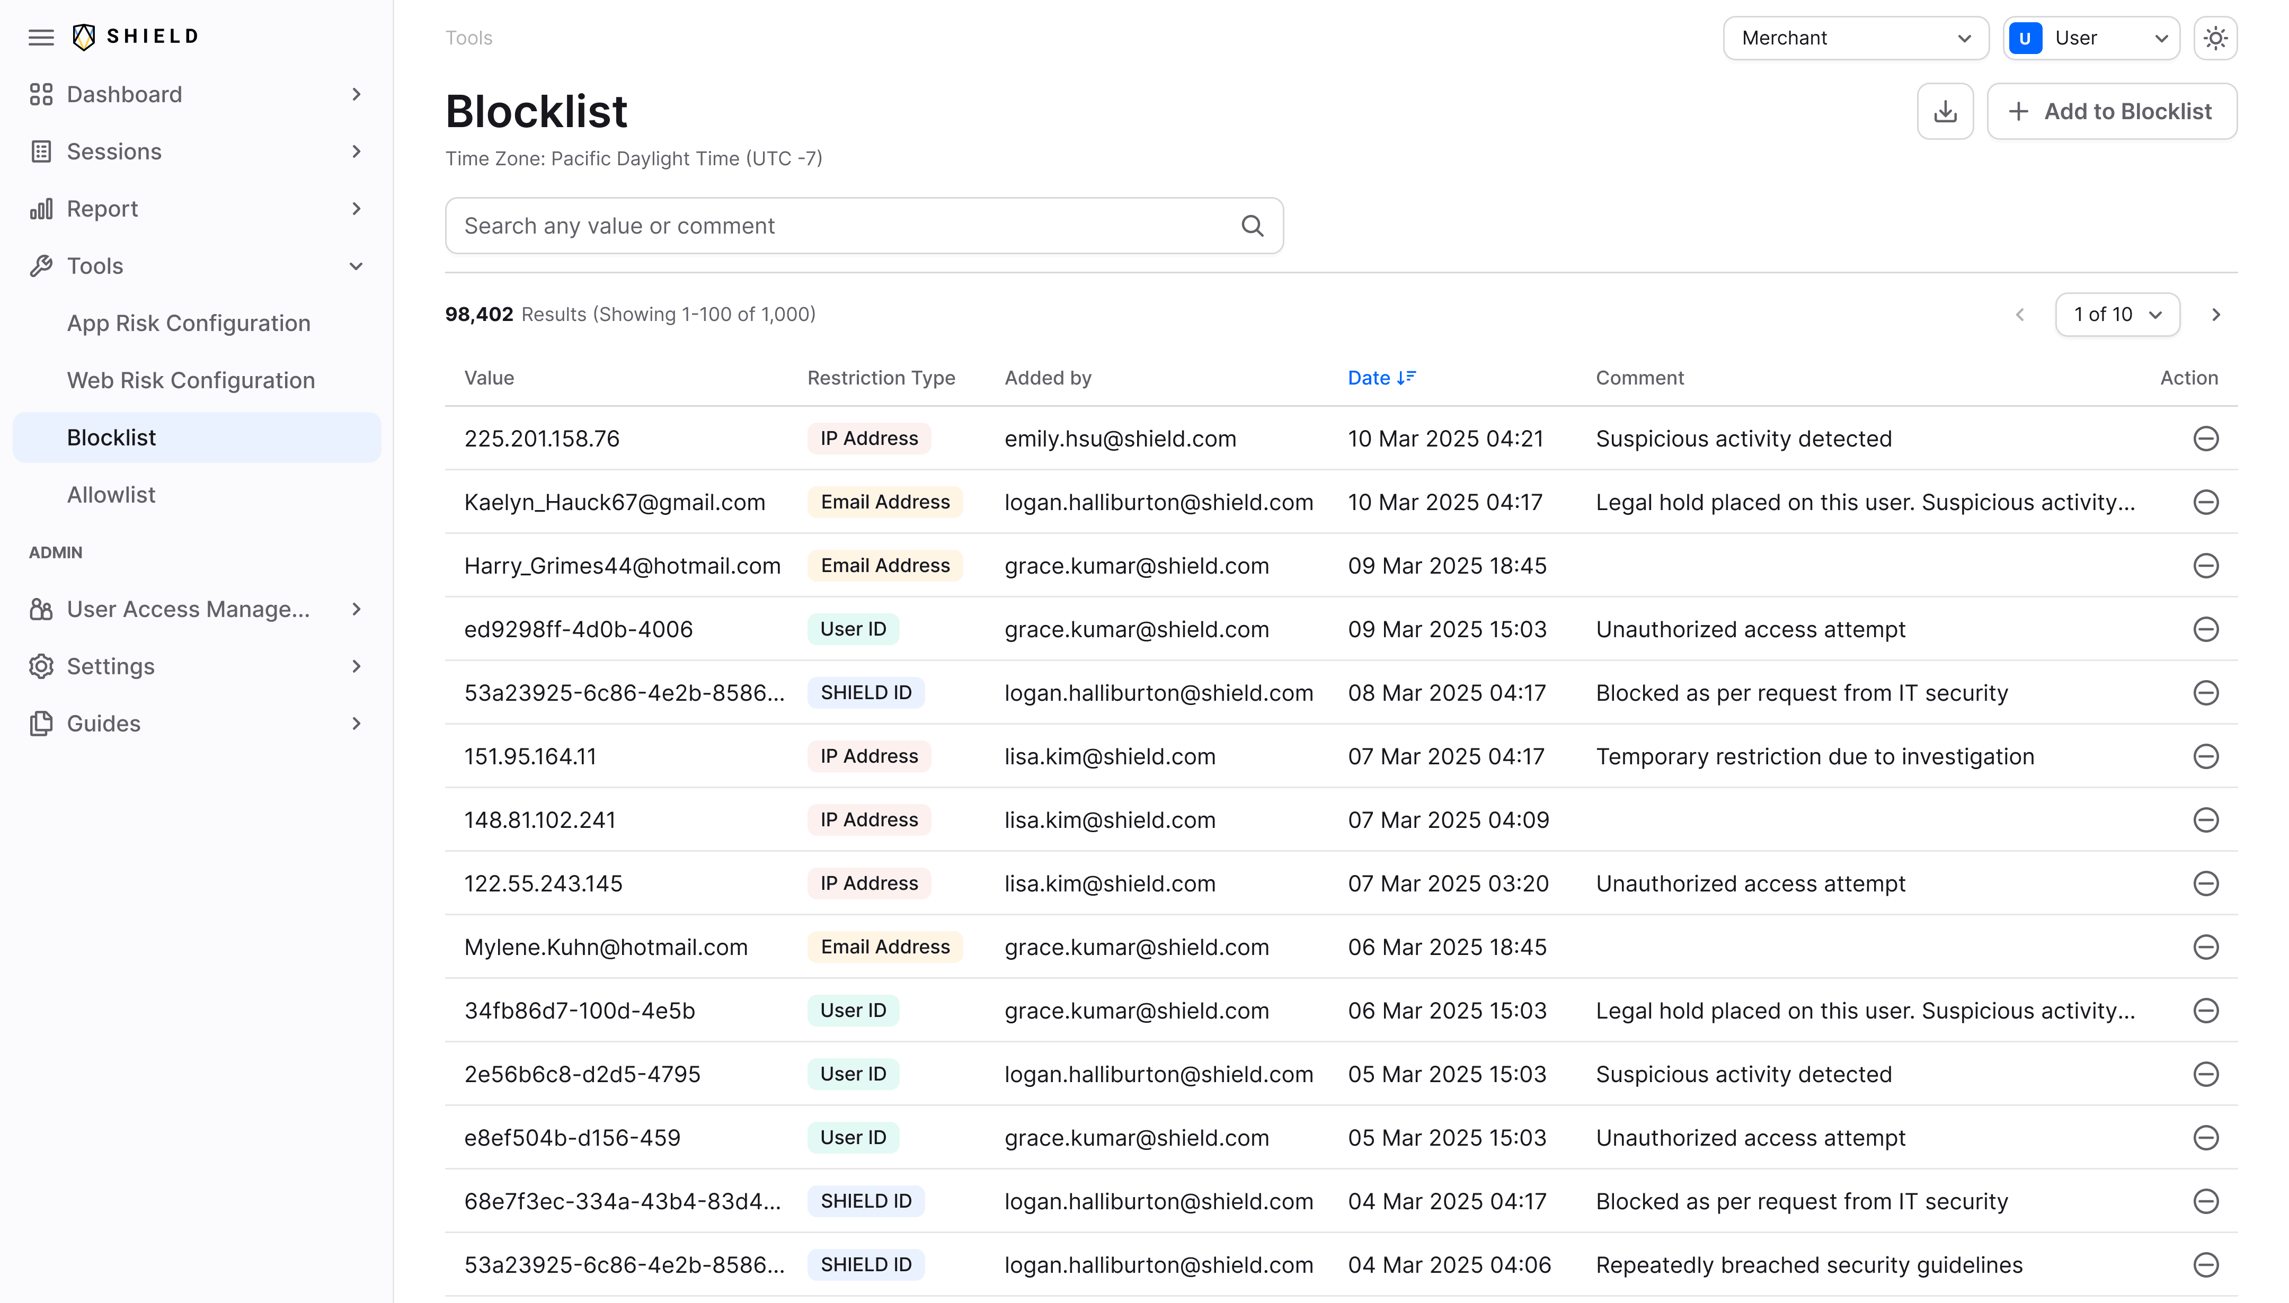The height and width of the screenshot is (1303, 2289).
Task: Remove the e8ef504b-d156-459 entry
Action: coord(2206,1137)
